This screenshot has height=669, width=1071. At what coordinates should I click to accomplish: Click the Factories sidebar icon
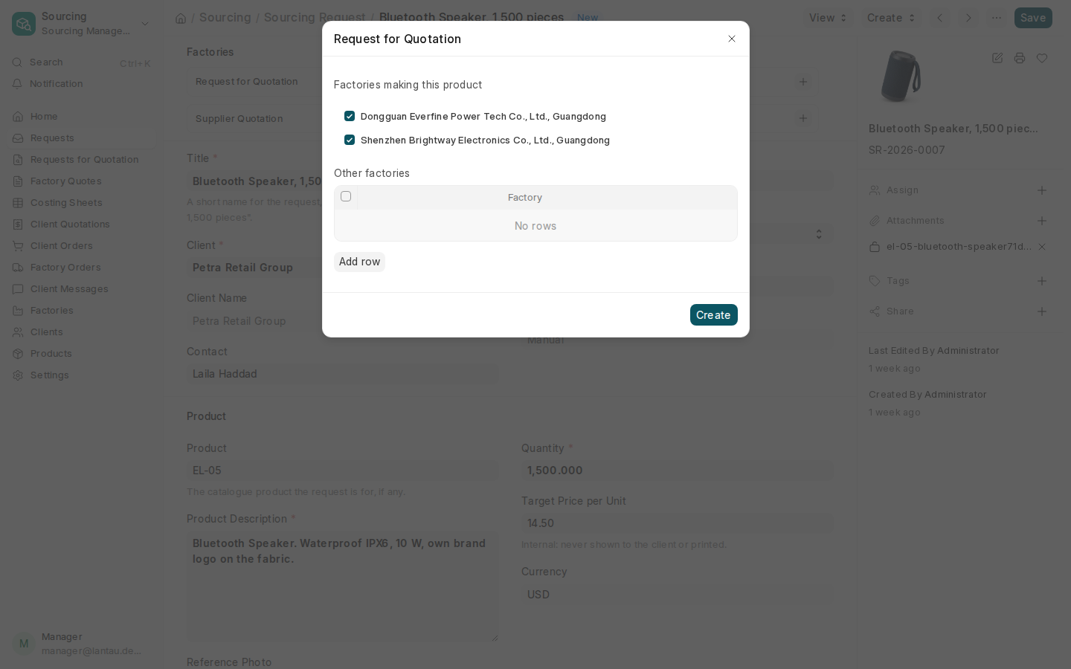(18, 311)
